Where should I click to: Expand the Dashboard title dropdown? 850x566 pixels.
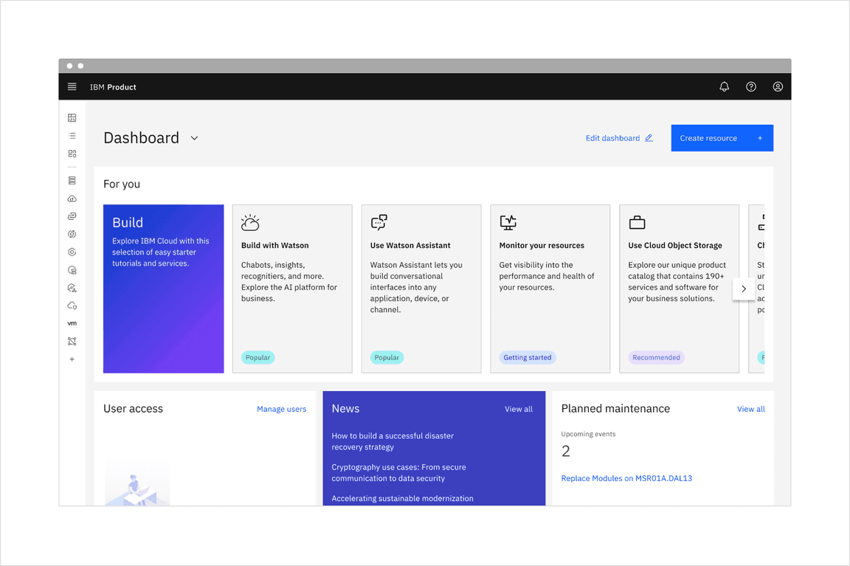[x=194, y=138]
